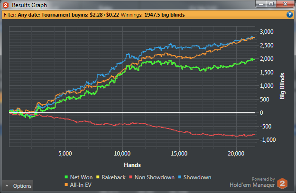Click the Hold'em Manager 2 orange logo
This screenshot has height=193, width=296.
click(282, 183)
